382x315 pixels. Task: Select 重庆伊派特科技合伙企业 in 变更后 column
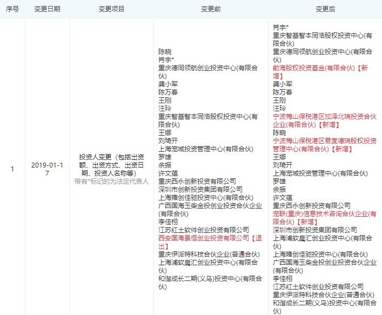click(x=323, y=294)
